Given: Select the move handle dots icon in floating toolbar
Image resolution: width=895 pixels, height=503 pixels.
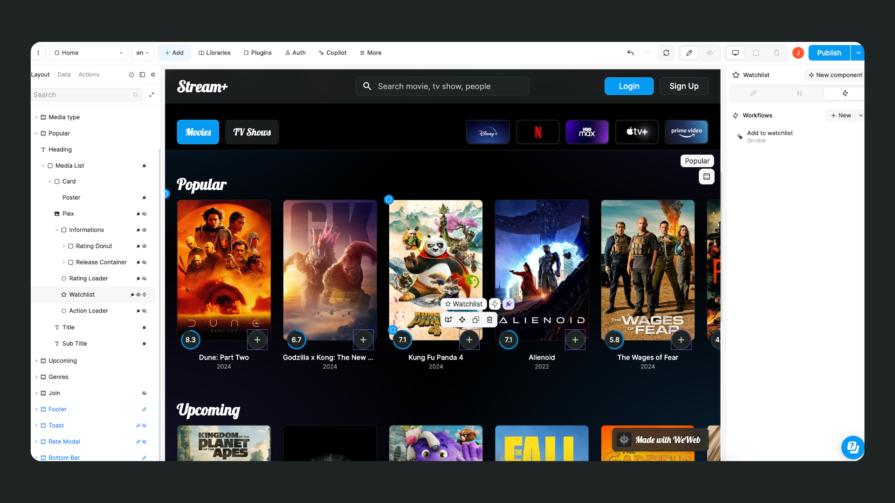Looking at the screenshot, I should coord(462,319).
